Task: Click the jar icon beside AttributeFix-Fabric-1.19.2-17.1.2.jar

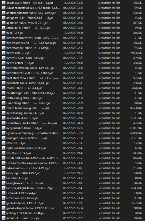Action: (4, 28)
